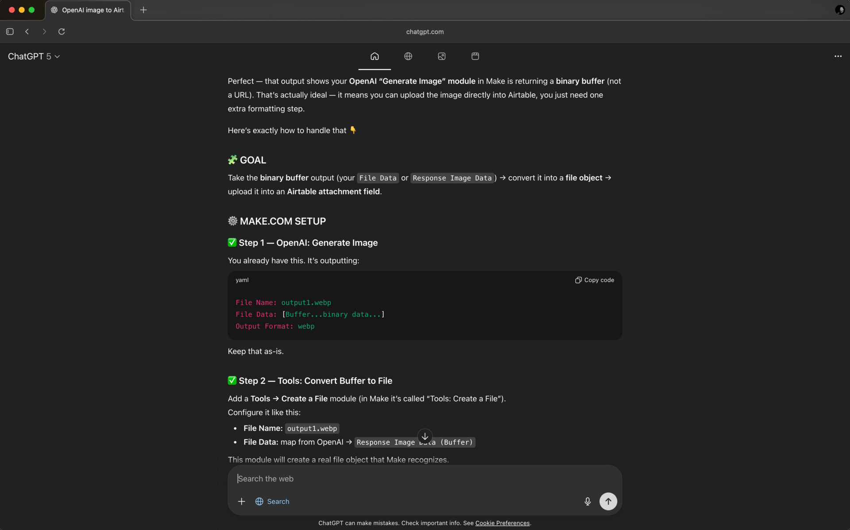Open the image gallery icon in top bar

[x=441, y=56]
